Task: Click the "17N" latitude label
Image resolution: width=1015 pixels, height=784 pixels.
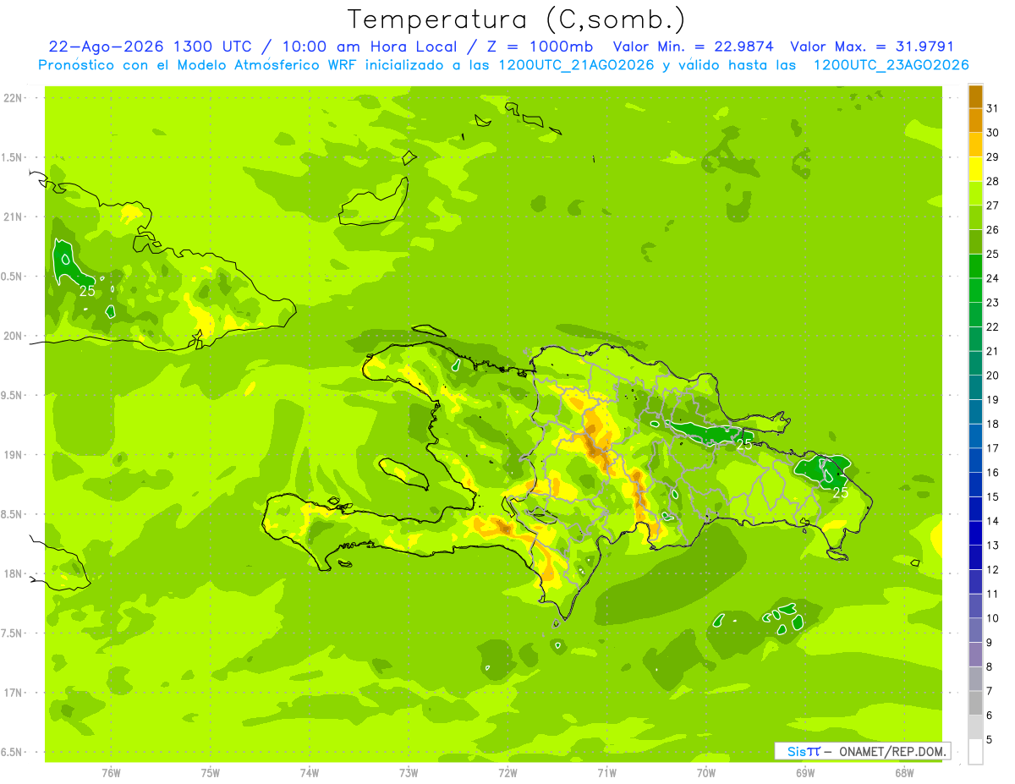Action: point(13,693)
